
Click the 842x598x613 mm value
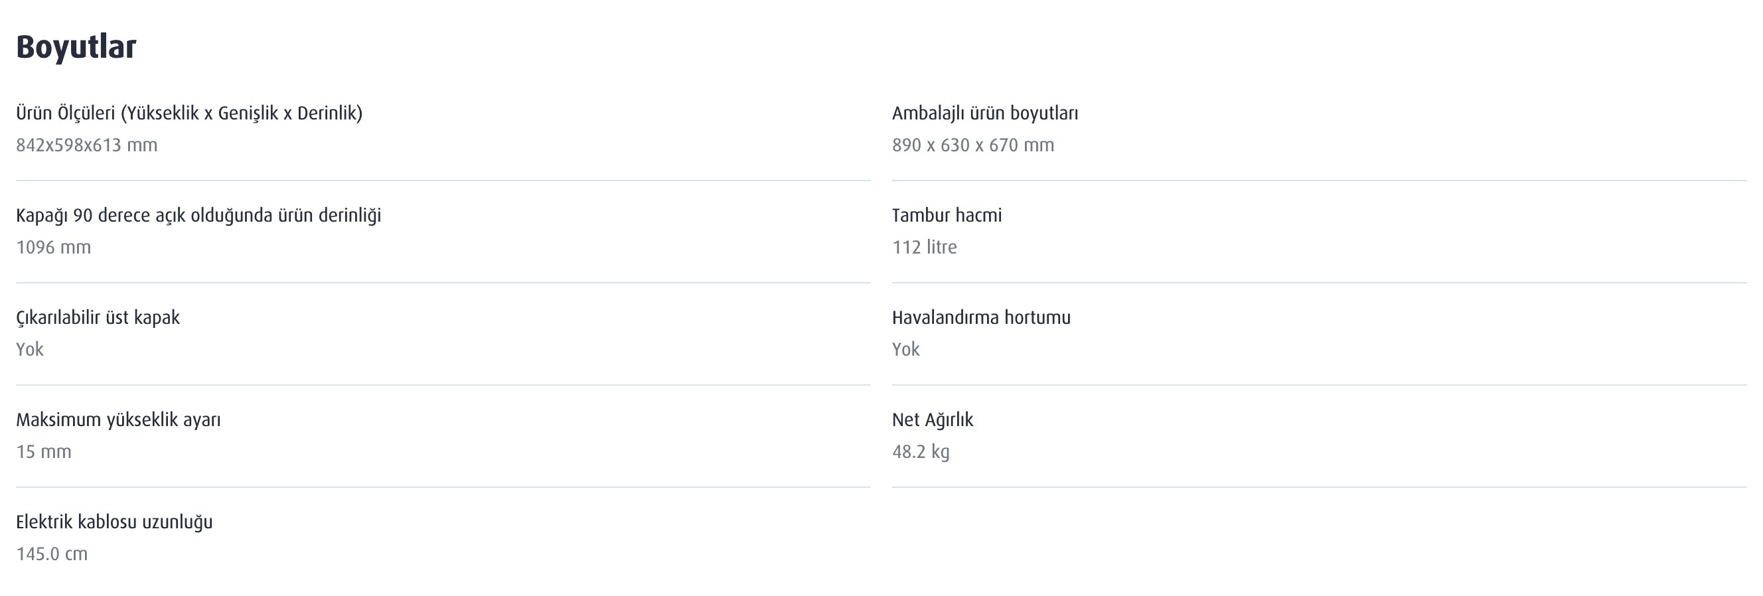pos(87,145)
